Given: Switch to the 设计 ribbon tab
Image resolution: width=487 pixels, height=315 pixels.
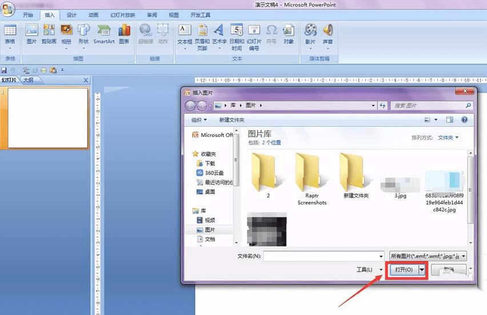Looking at the screenshot, I should [x=71, y=15].
